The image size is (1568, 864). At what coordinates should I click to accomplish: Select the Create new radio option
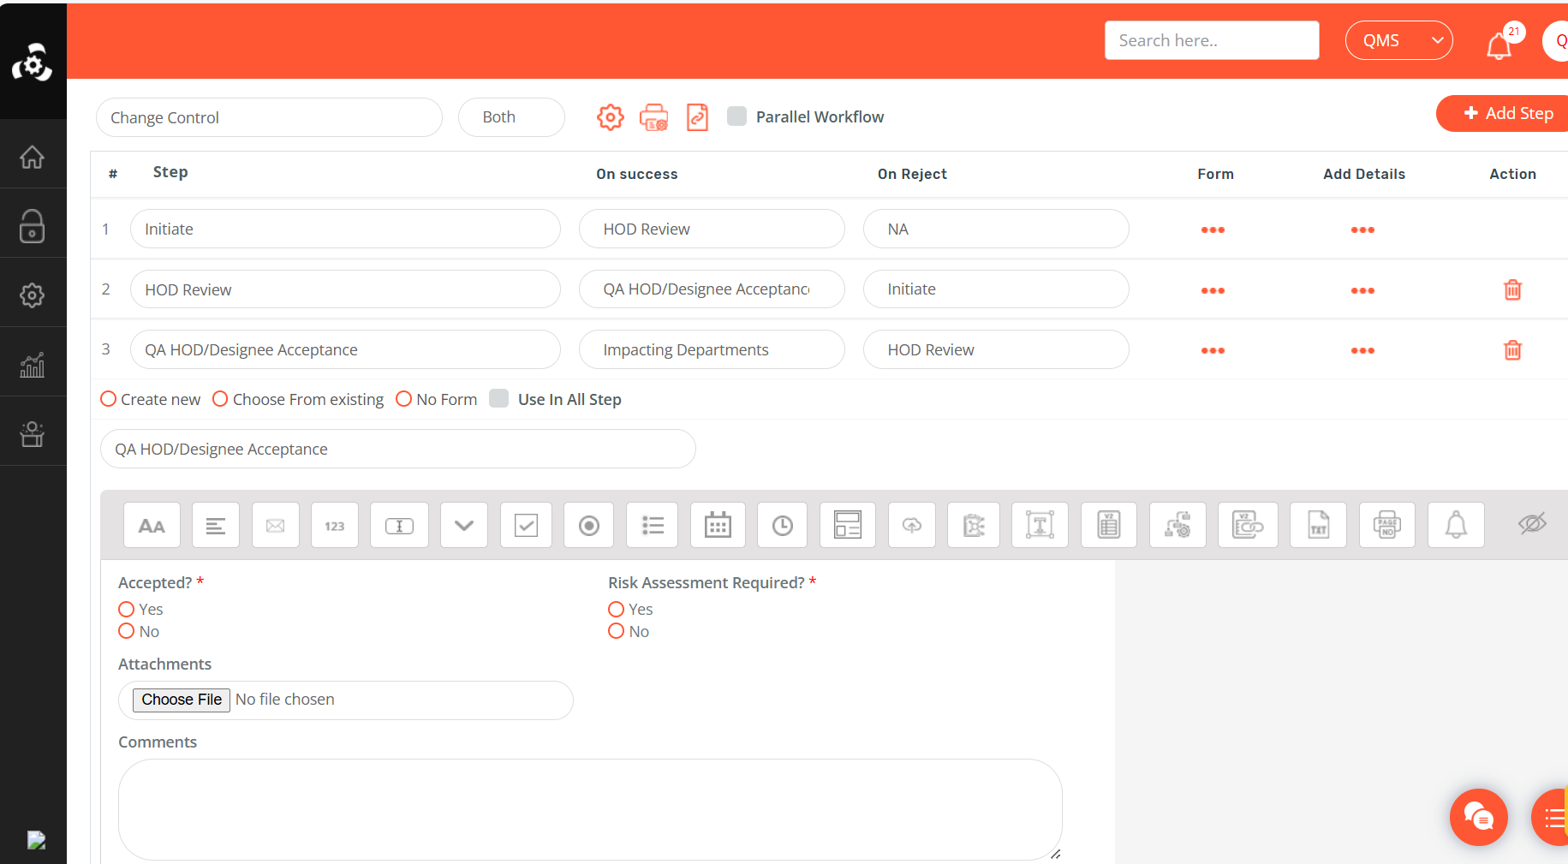pyautogui.click(x=108, y=398)
